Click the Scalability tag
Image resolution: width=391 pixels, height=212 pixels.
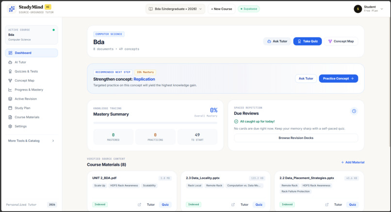pos(149,186)
